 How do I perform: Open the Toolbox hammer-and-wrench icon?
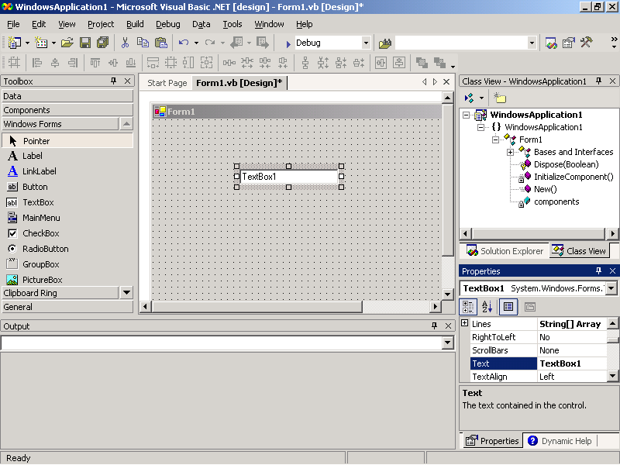587,43
